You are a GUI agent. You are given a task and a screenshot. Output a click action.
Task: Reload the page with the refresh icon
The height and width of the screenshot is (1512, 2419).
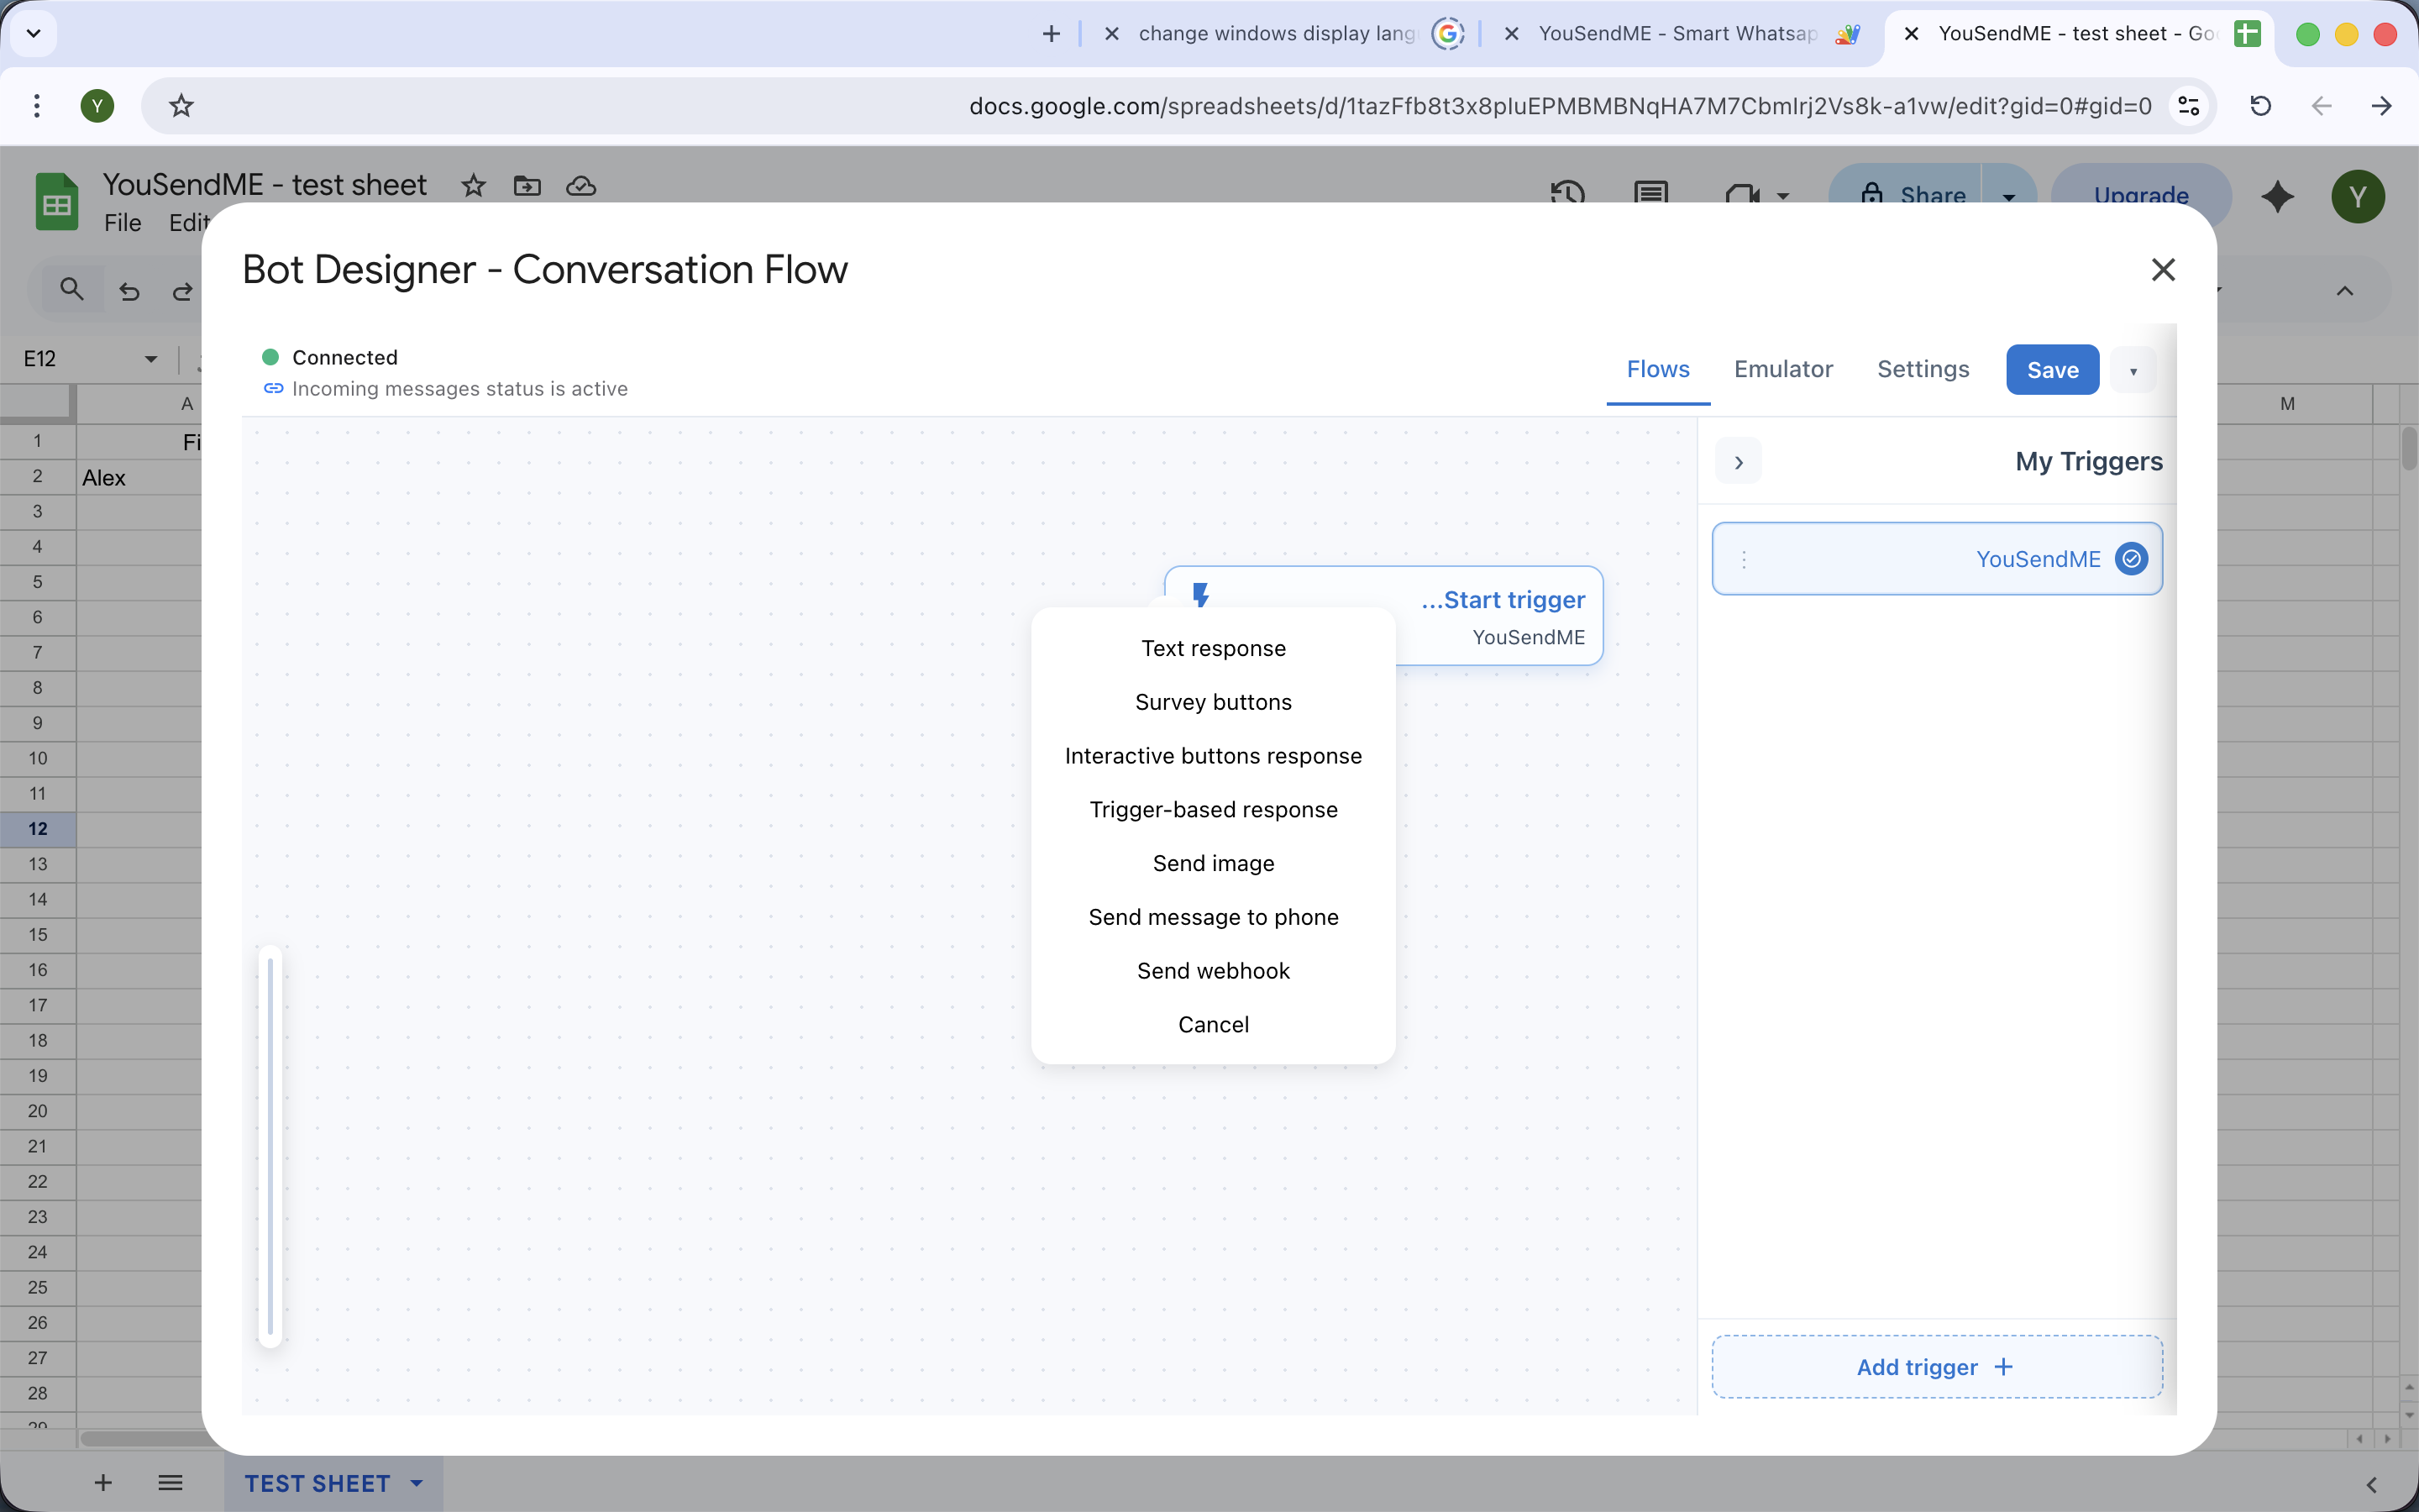[x=2260, y=106]
